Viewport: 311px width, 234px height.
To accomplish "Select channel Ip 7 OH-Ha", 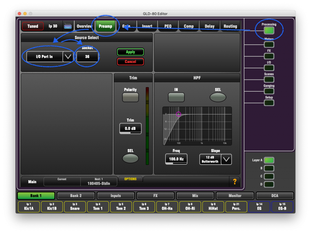I will (x=167, y=207).
